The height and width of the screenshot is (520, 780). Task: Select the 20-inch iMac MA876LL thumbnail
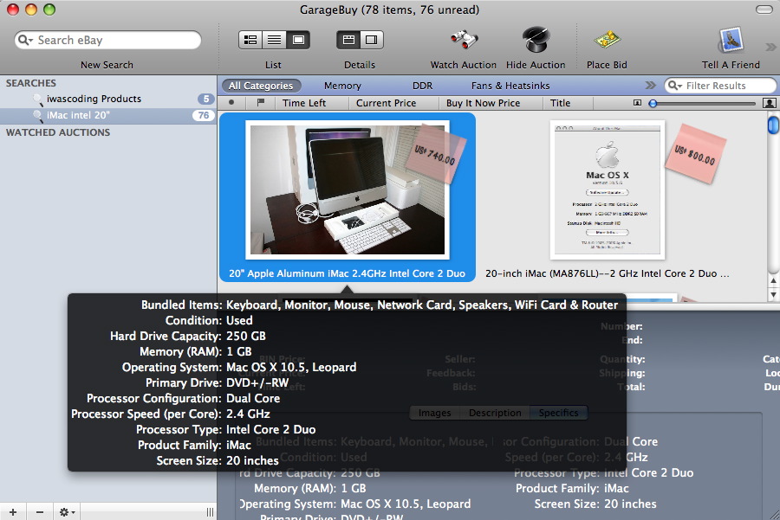(x=608, y=189)
